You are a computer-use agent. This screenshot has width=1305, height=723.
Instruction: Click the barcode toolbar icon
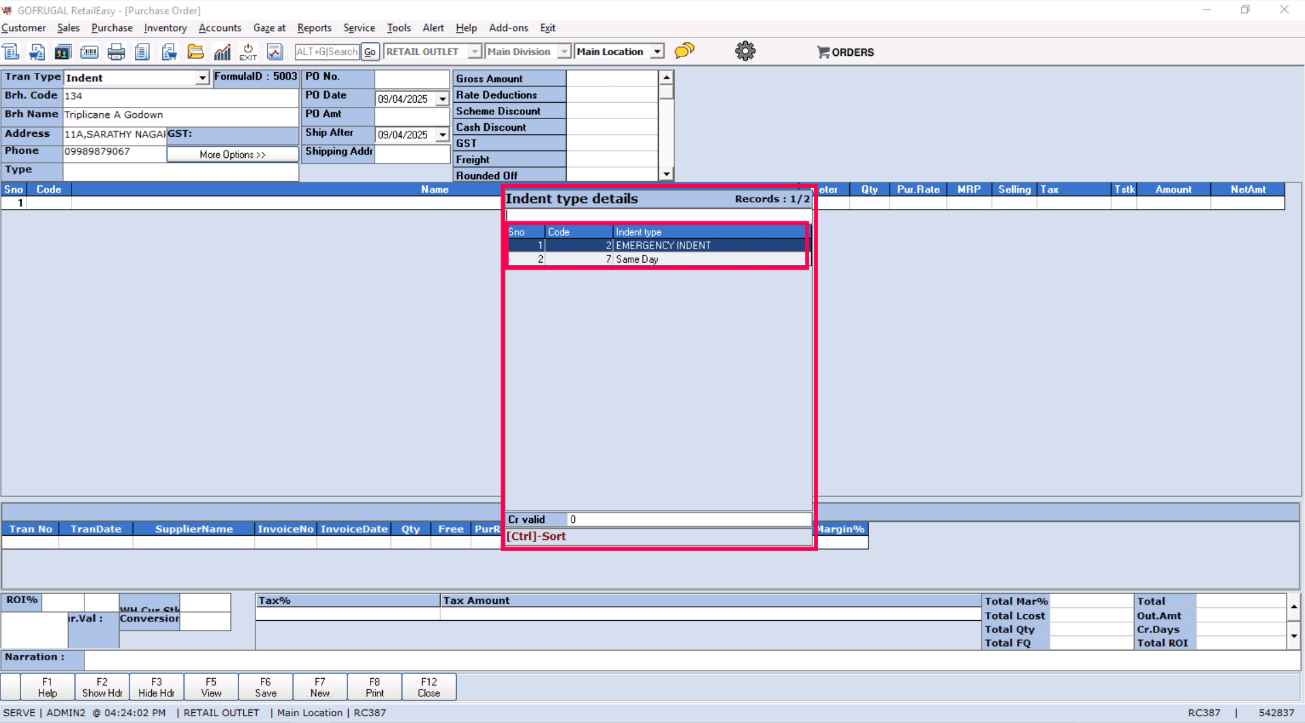(89, 52)
